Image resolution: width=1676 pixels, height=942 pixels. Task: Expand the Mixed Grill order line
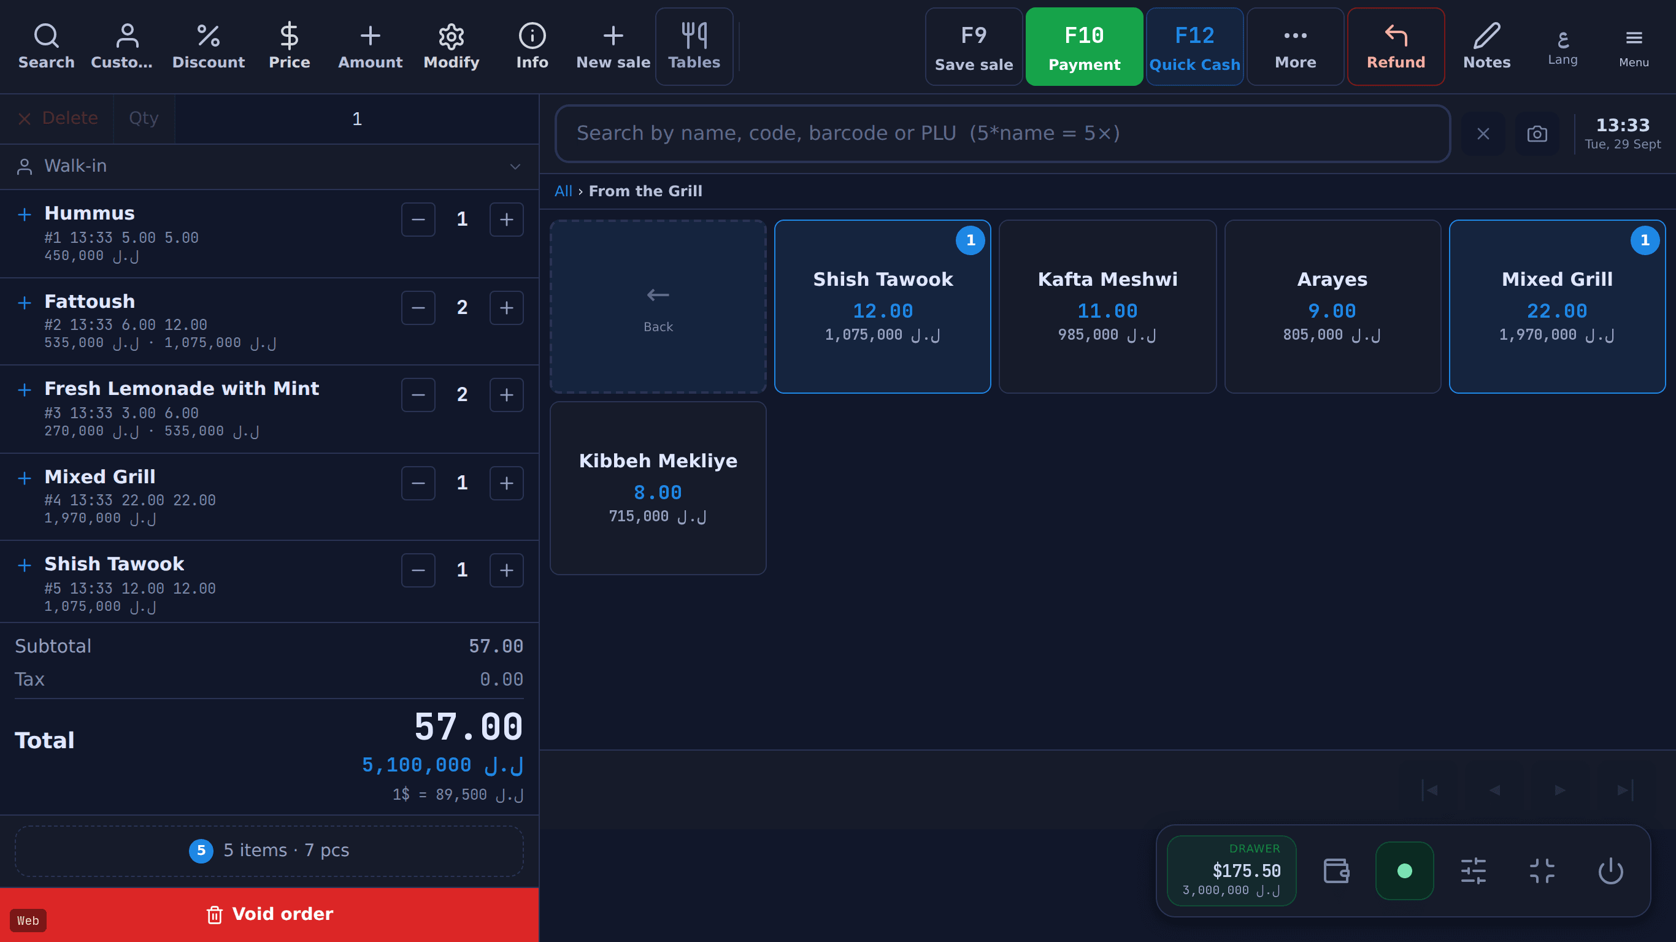click(25, 478)
